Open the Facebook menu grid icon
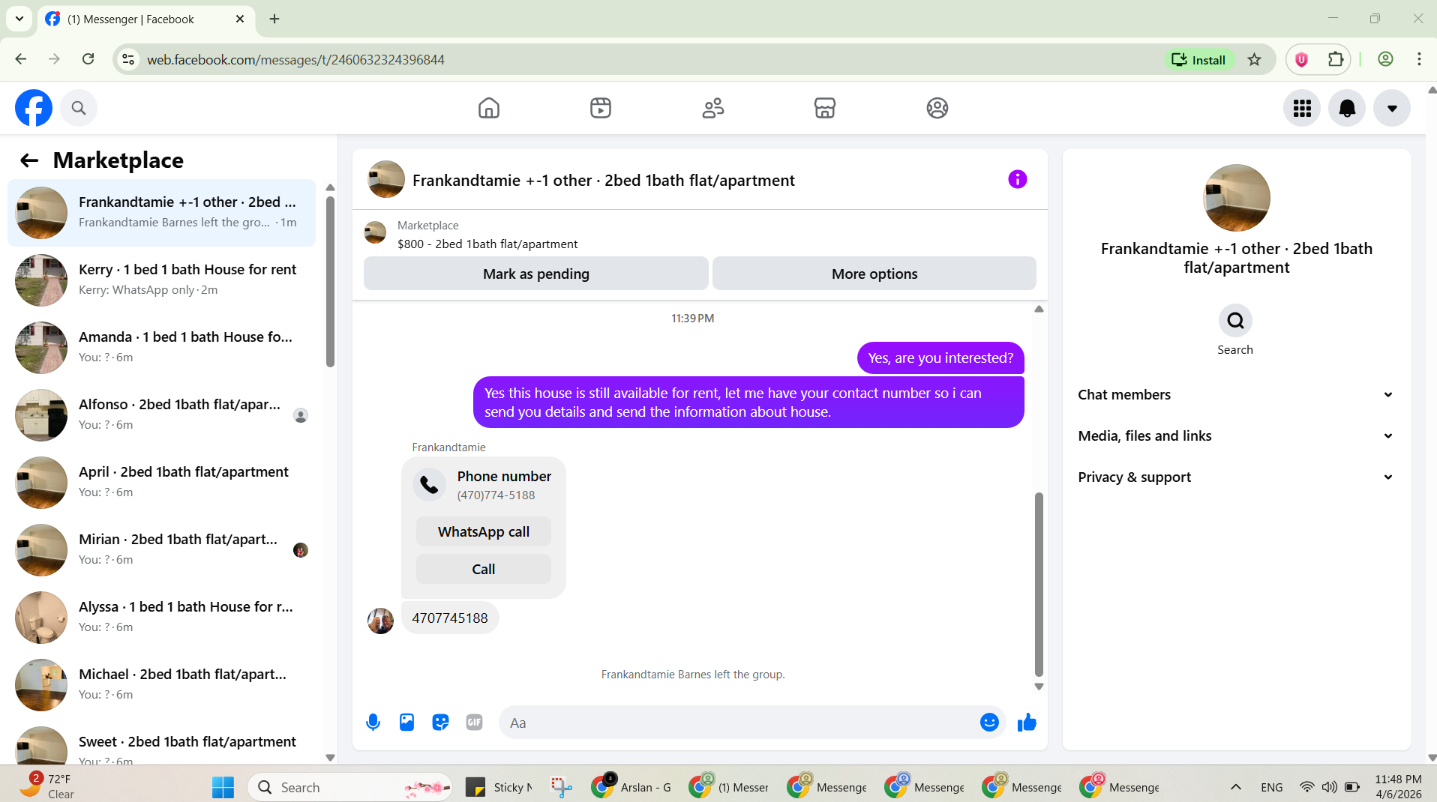The height and width of the screenshot is (802, 1437). tap(1302, 108)
